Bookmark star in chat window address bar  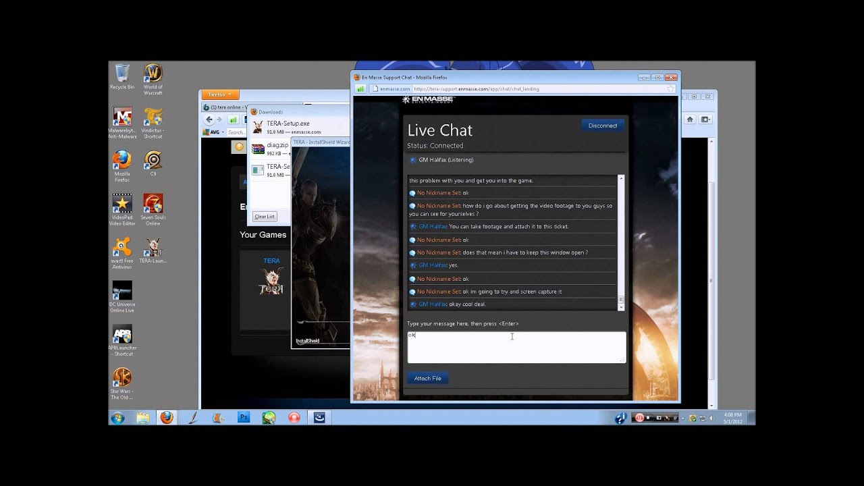[670, 88]
